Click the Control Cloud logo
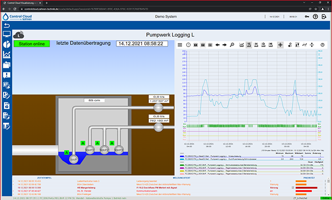 [x=18, y=17]
